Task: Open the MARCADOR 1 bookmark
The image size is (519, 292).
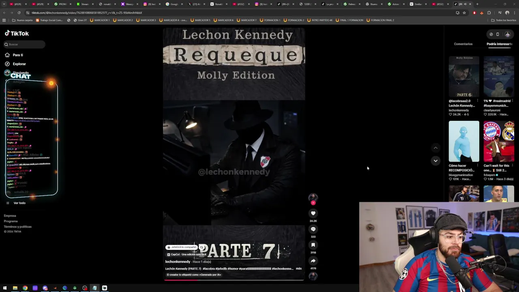Action: (x=100, y=20)
